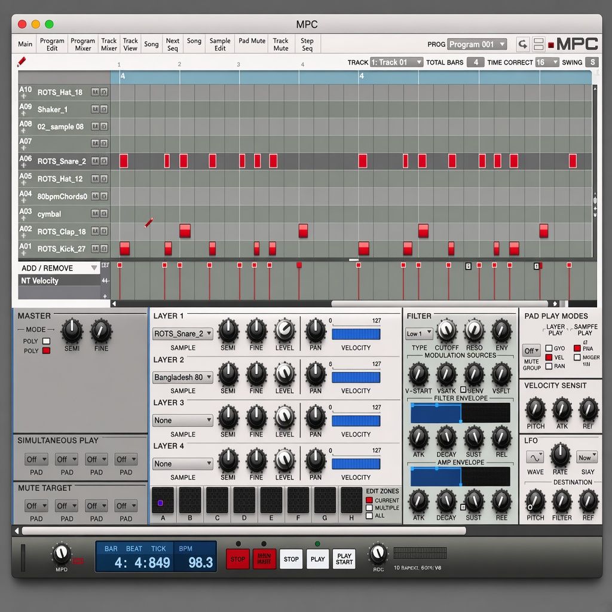Turn the MASTER SEMI knob
Viewport: 612px width, 612px height.
pyautogui.click(x=72, y=331)
